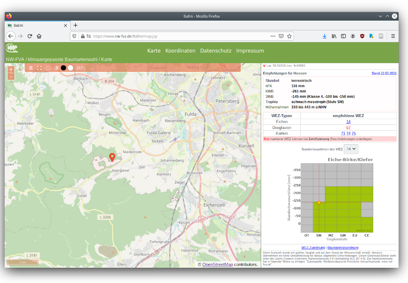Viewport: 408px width, 283px height.
Task: Open the uBlock Origin extension
Action: (x=362, y=36)
